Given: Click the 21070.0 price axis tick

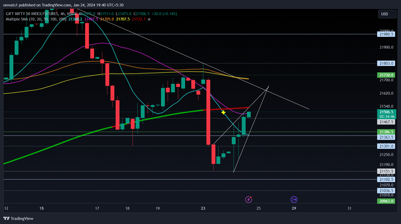Looking at the screenshot, I should tap(386, 185).
